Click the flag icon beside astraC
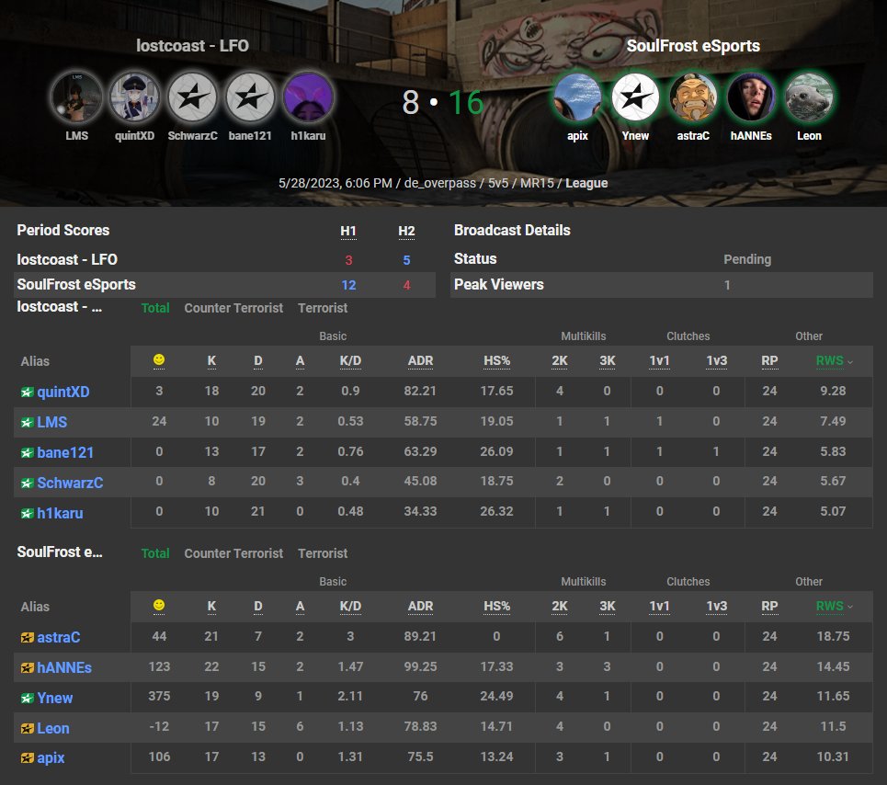Image resolution: width=887 pixels, height=785 pixels. [x=28, y=636]
